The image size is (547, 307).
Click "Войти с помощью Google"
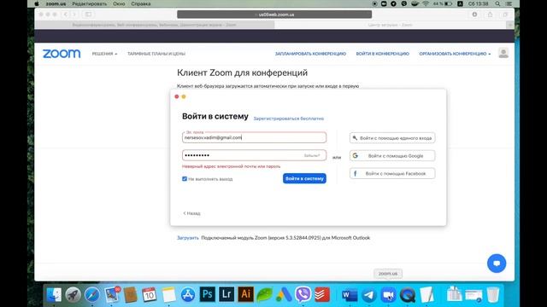coord(392,155)
